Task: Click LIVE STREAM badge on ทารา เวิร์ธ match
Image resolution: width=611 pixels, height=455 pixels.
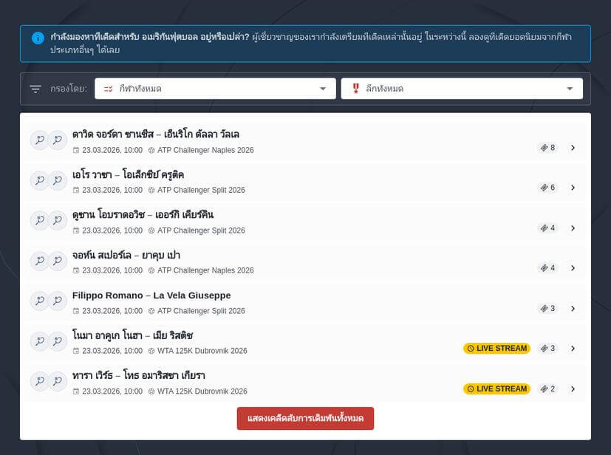Action: coord(496,389)
